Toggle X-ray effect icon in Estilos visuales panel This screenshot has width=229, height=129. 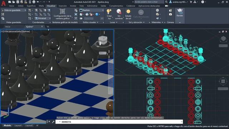81,18
